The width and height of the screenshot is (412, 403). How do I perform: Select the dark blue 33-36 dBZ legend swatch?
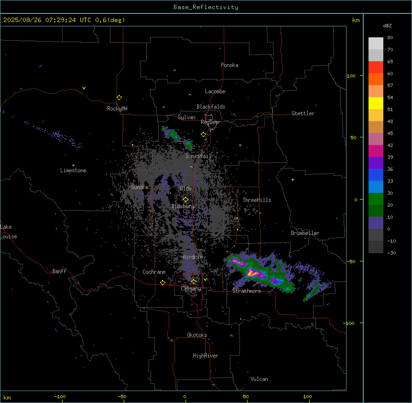376,175
